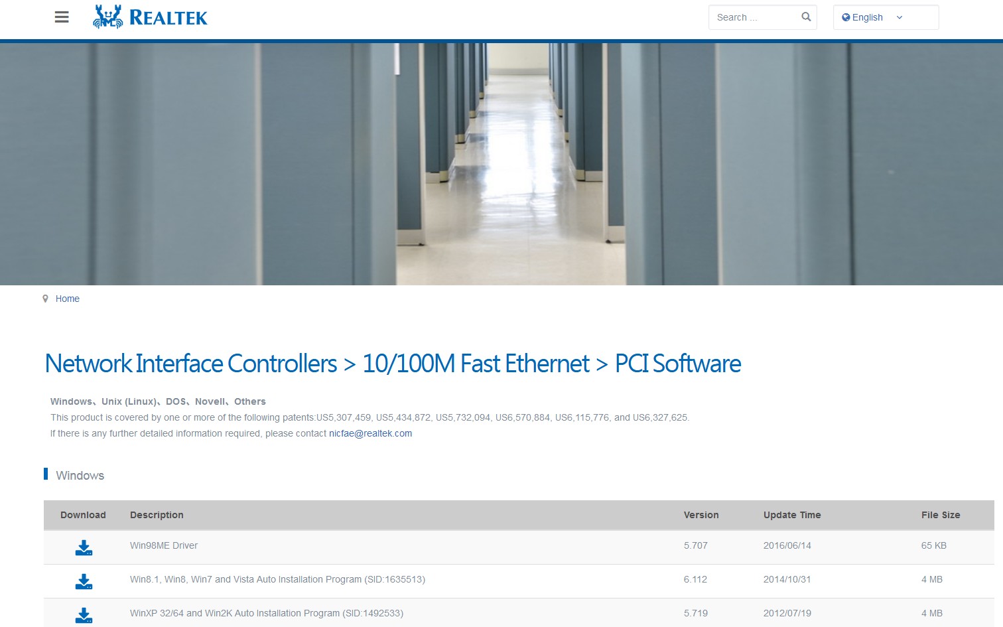
Task: Select version 6.112 cell
Action: (x=695, y=579)
